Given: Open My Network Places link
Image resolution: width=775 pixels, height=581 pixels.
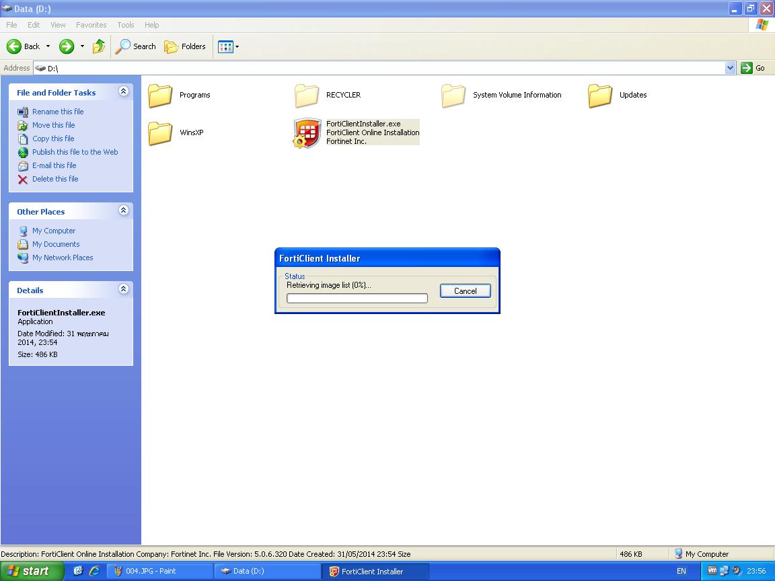Looking at the screenshot, I should click(63, 258).
